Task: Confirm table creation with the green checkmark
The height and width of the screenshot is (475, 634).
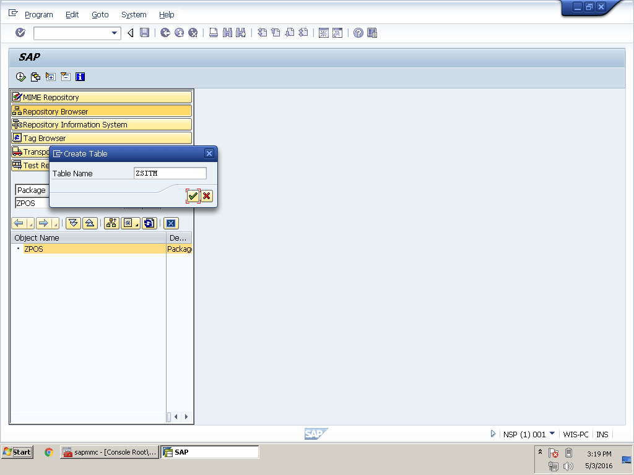Action: [193, 196]
